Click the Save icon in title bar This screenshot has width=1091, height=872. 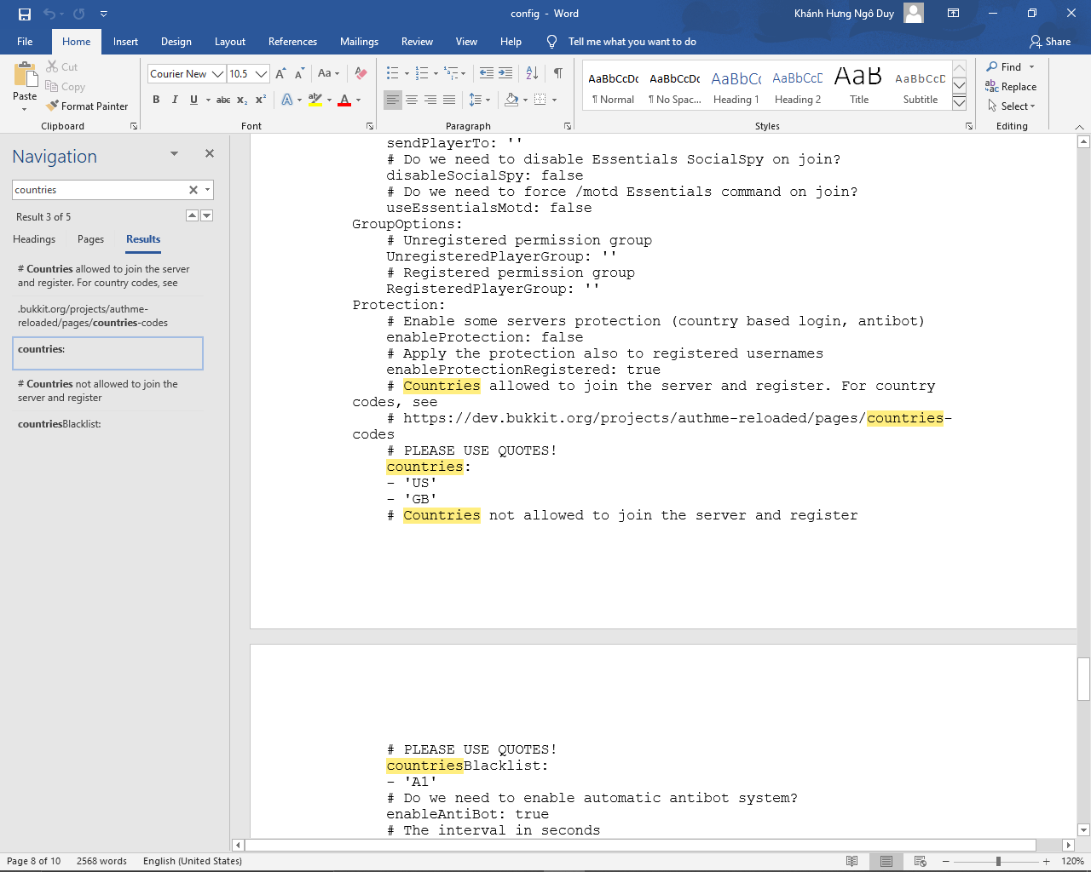tap(25, 14)
